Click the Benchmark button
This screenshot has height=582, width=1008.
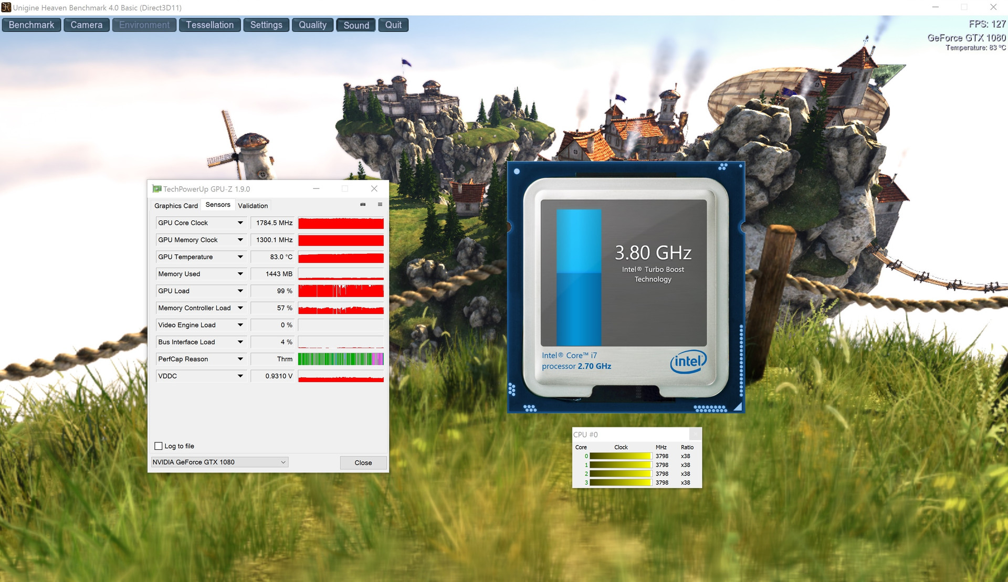tap(31, 25)
